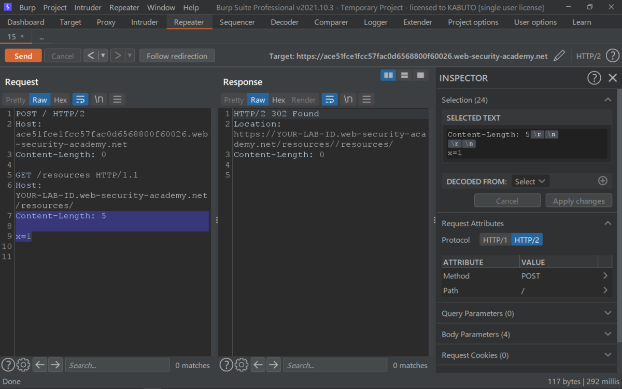This screenshot has width=622, height=389.
Task: Collapse the Selection (24) section
Action: (x=608, y=100)
